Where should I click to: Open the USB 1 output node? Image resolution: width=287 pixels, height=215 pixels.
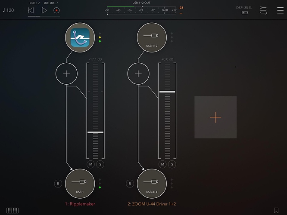[80, 184]
